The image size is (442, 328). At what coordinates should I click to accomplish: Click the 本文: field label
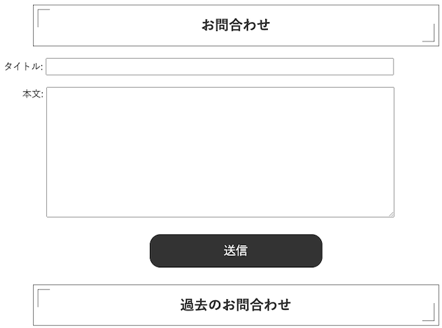[x=32, y=94]
